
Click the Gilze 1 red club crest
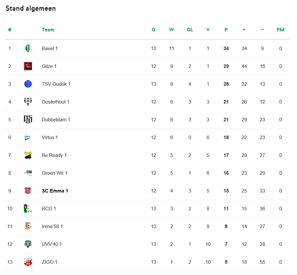click(x=28, y=66)
